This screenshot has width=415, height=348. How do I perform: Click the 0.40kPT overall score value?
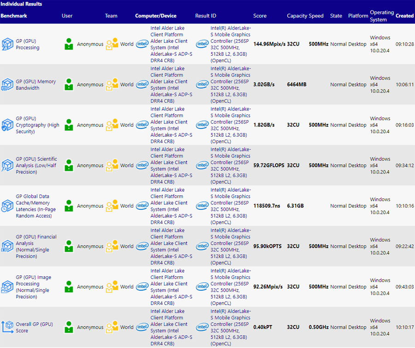click(262, 327)
